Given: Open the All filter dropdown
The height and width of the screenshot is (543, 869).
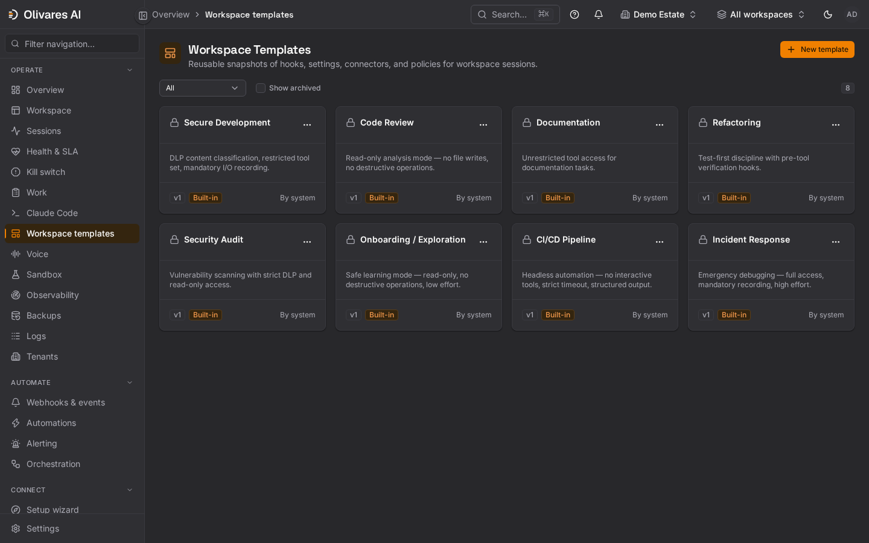Looking at the screenshot, I should [x=203, y=88].
